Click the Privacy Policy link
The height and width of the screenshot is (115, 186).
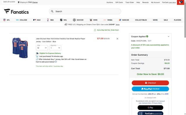pyautogui.click(x=158, y=103)
